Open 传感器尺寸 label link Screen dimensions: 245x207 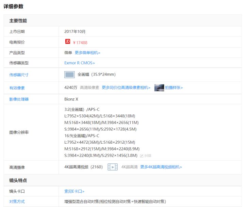(x=19, y=75)
